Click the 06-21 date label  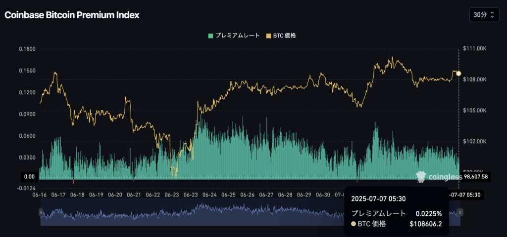pyautogui.click(x=134, y=195)
